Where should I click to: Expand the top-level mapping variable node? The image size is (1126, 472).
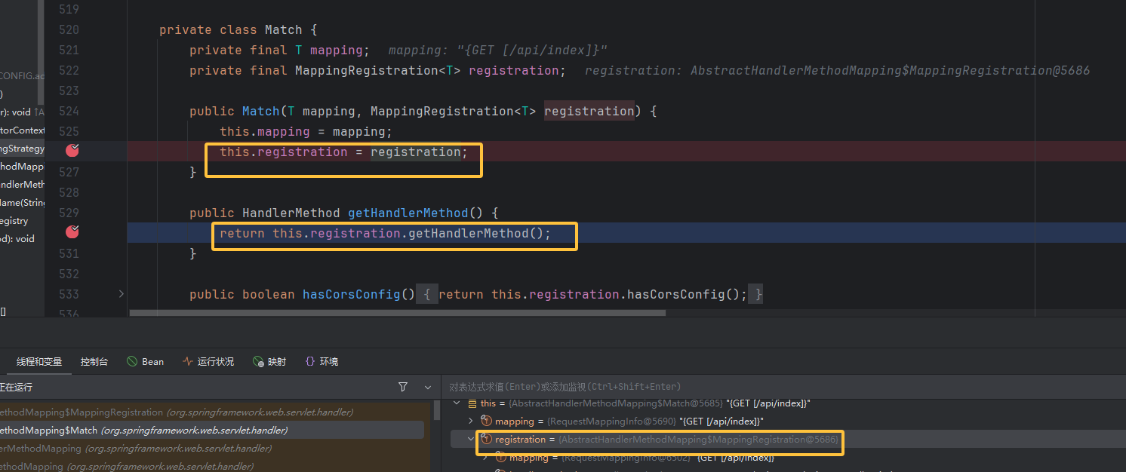472,421
